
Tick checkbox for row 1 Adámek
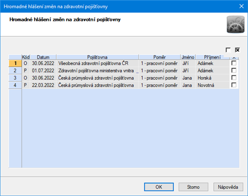(234, 63)
